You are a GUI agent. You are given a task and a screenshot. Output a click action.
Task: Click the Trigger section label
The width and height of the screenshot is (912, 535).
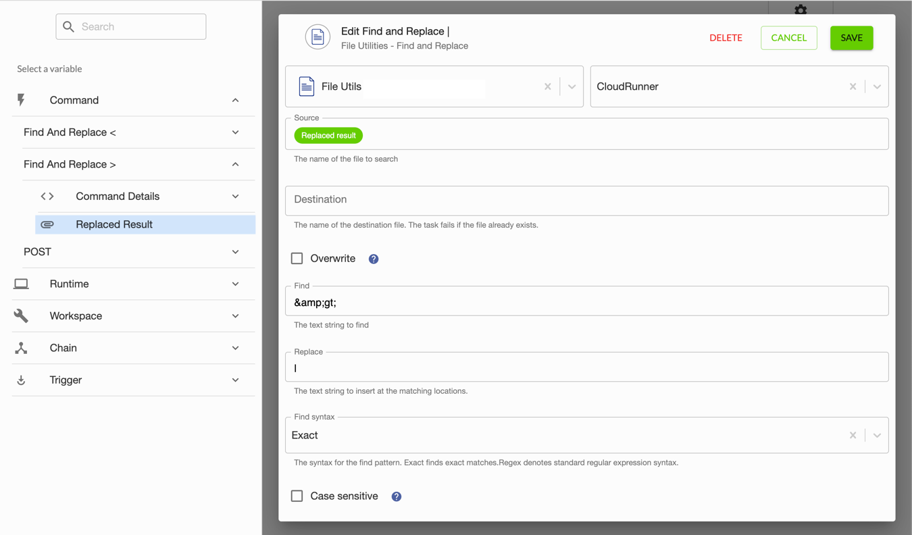66,380
